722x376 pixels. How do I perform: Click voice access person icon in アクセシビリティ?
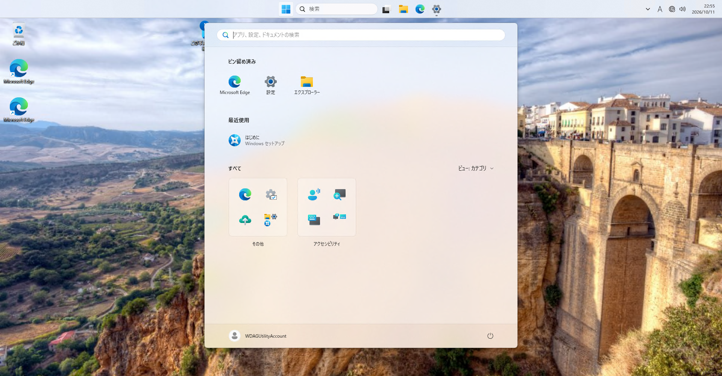click(x=314, y=194)
